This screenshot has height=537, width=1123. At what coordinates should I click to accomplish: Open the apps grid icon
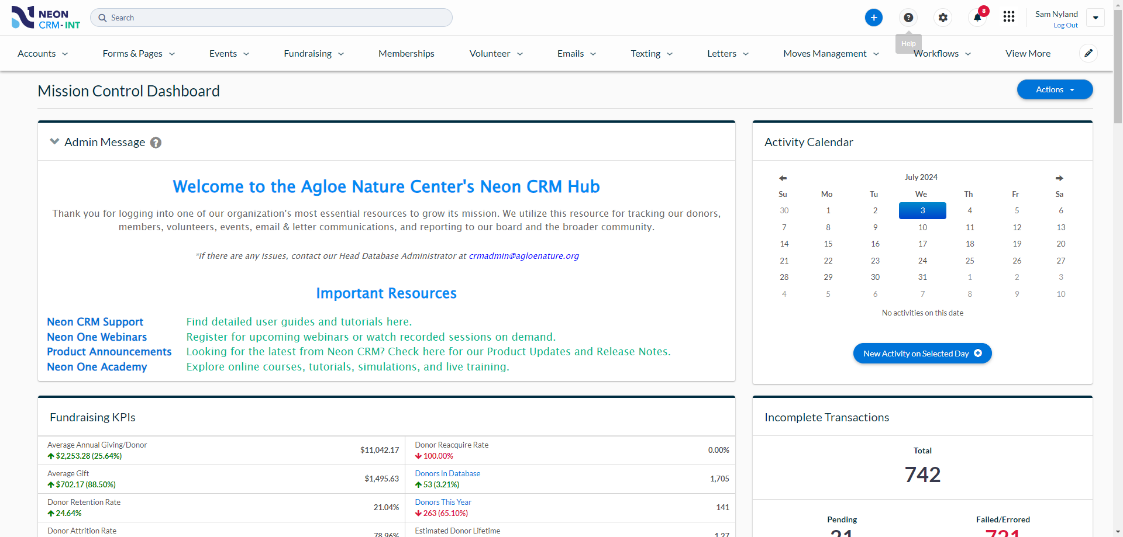1008,17
